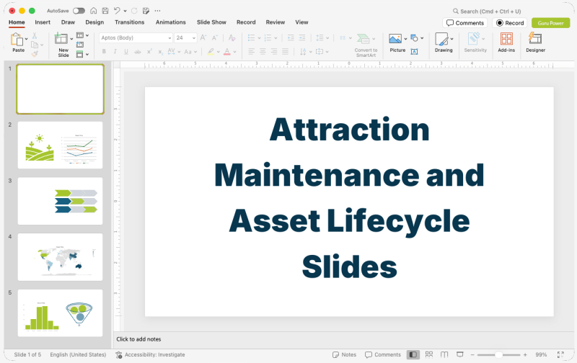Open the Shapes icon

click(414, 38)
